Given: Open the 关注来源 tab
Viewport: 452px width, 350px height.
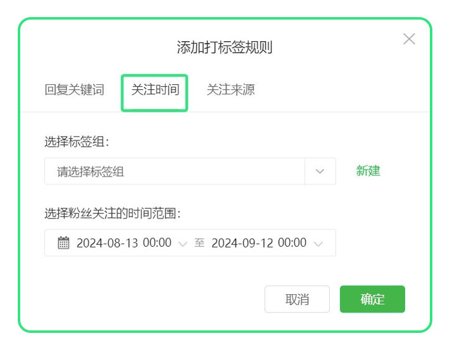Looking at the screenshot, I should (230, 90).
